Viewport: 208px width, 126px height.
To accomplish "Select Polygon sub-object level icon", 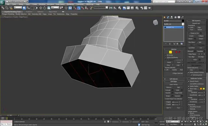I will (176, 52).
